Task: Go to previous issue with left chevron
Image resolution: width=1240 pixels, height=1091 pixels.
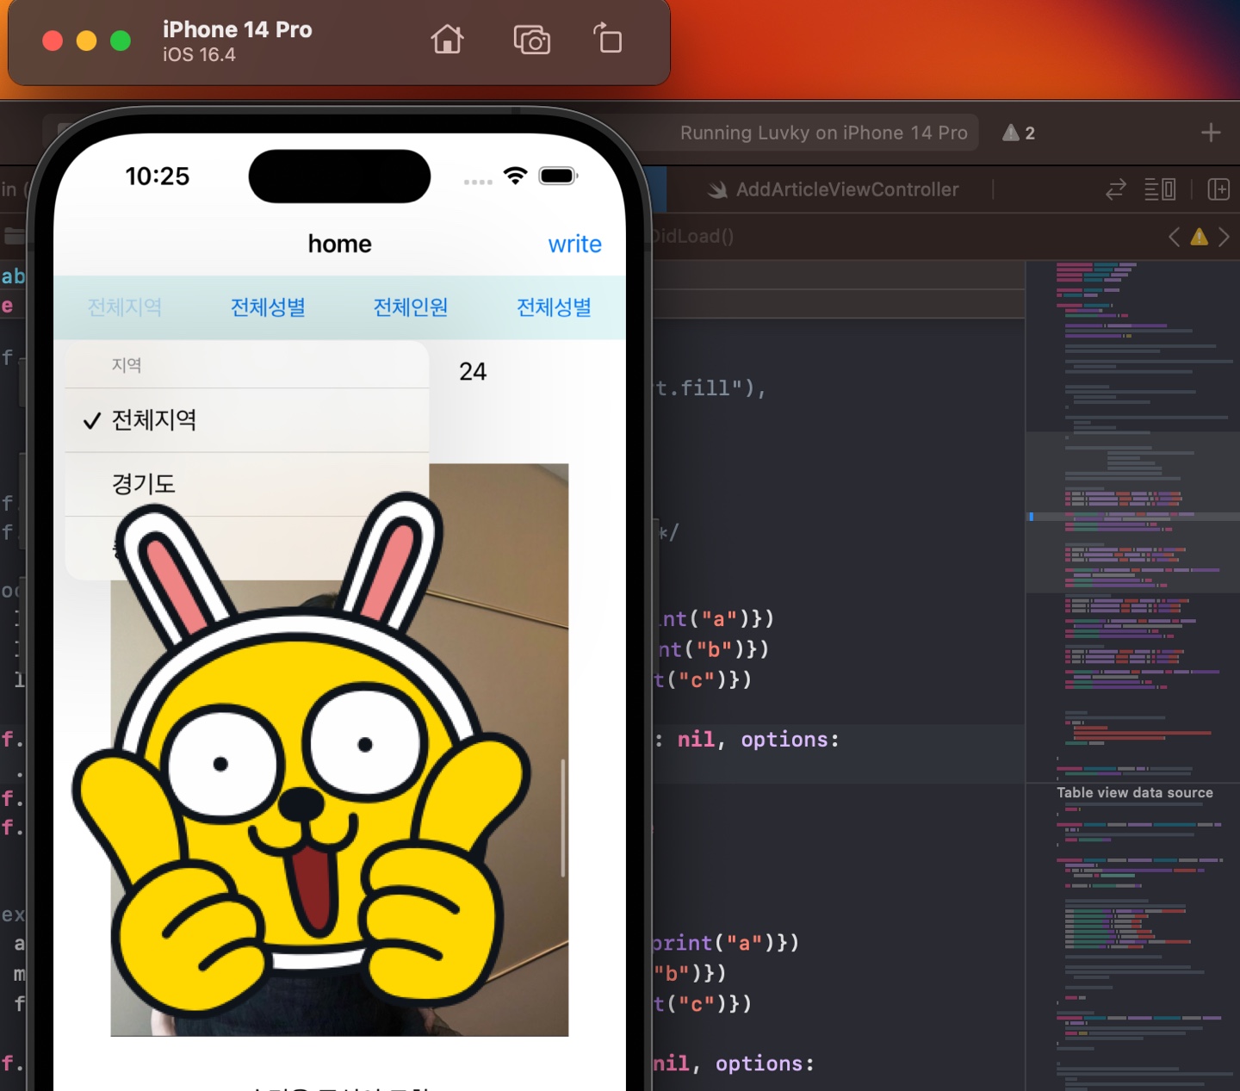Action: tap(1174, 237)
